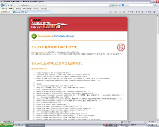The width and height of the screenshot is (159, 127).
Task: Click the checked URL link under results heading
Action: (39, 52)
